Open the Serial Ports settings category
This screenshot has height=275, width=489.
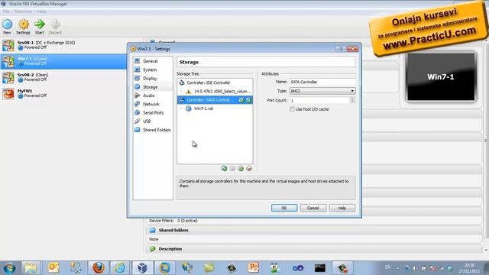click(x=153, y=112)
